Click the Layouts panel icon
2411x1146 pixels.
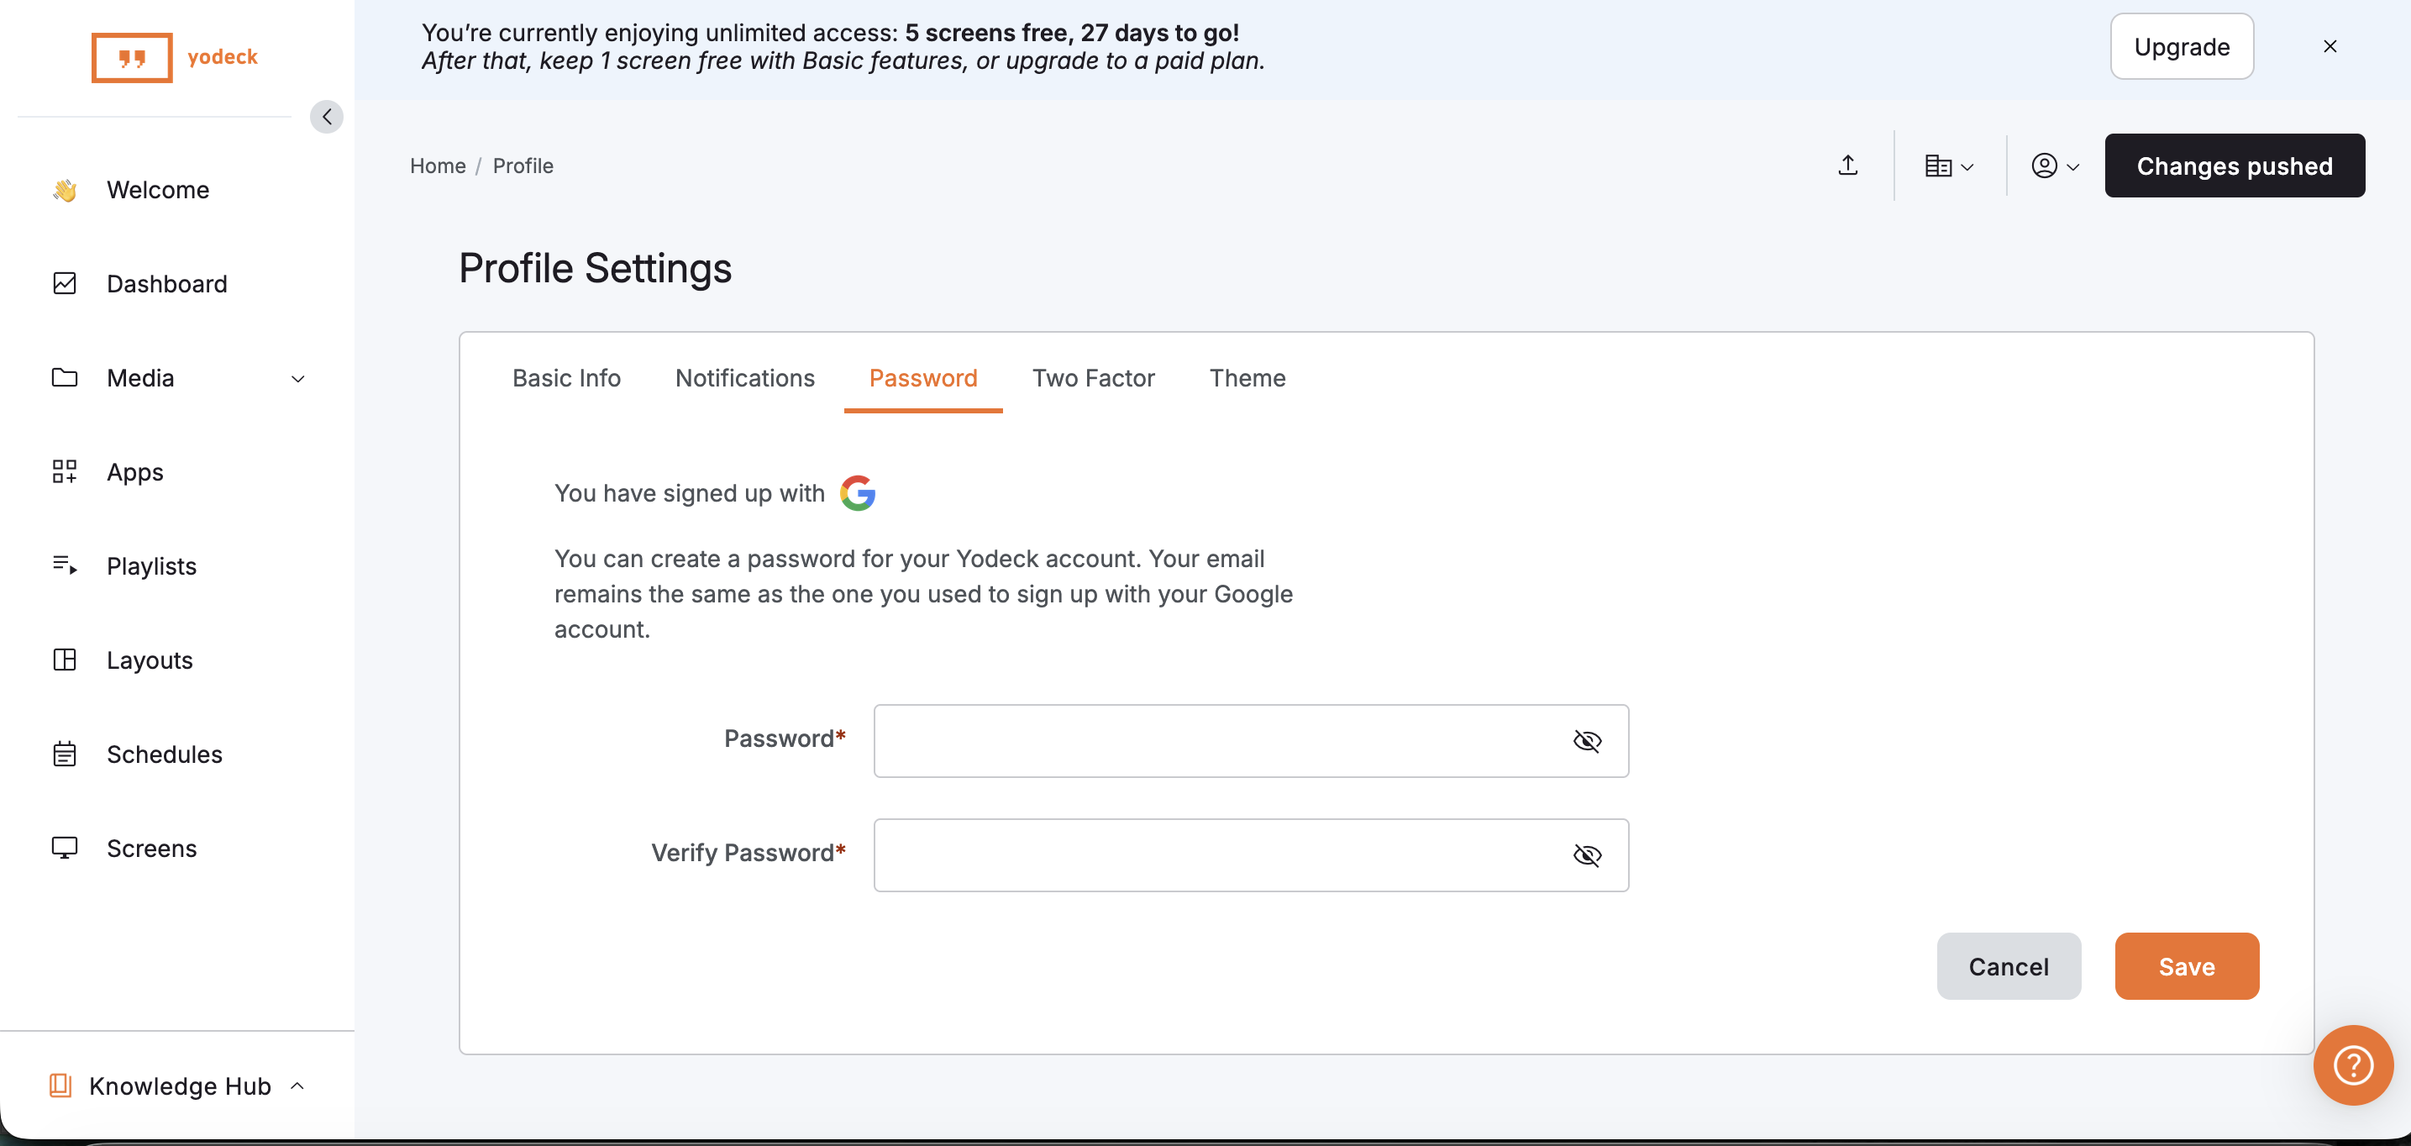pos(65,660)
